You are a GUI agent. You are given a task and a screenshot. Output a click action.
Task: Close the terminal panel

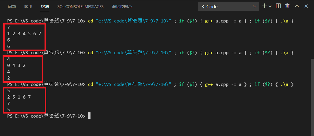tap(306, 6)
